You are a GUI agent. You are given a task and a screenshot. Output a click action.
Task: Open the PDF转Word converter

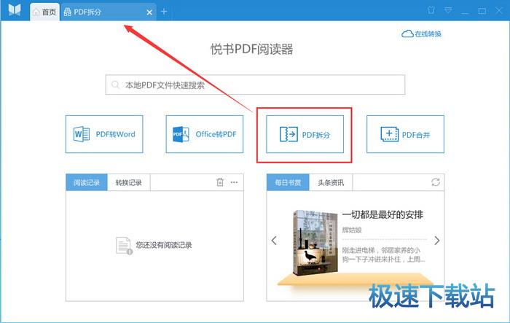[104, 134]
